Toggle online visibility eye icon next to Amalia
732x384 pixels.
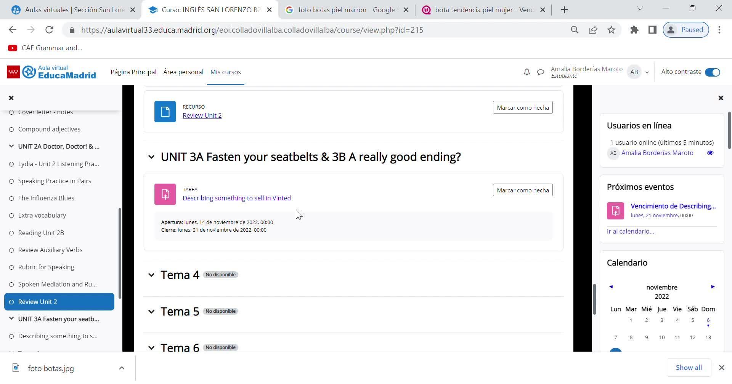pos(710,153)
